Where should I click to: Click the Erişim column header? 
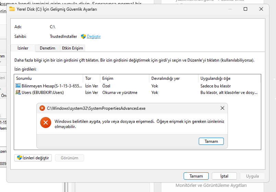(125, 78)
